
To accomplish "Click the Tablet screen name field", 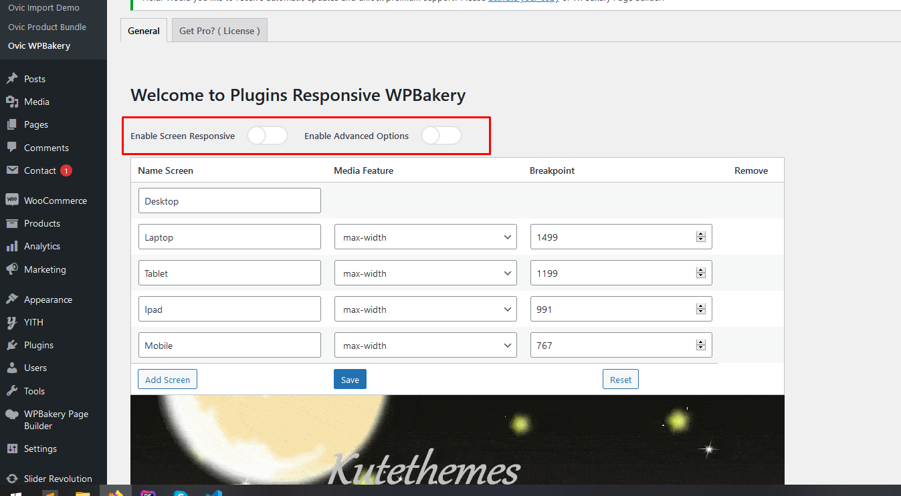I will tap(229, 273).
